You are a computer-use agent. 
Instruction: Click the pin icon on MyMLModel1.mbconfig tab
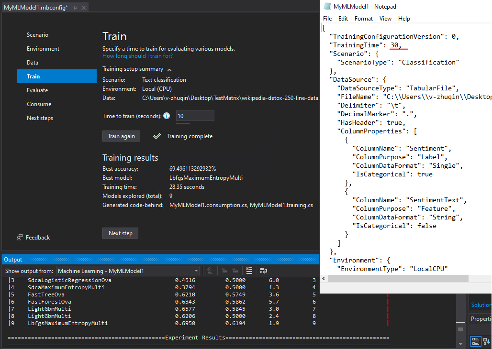pos(75,8)
